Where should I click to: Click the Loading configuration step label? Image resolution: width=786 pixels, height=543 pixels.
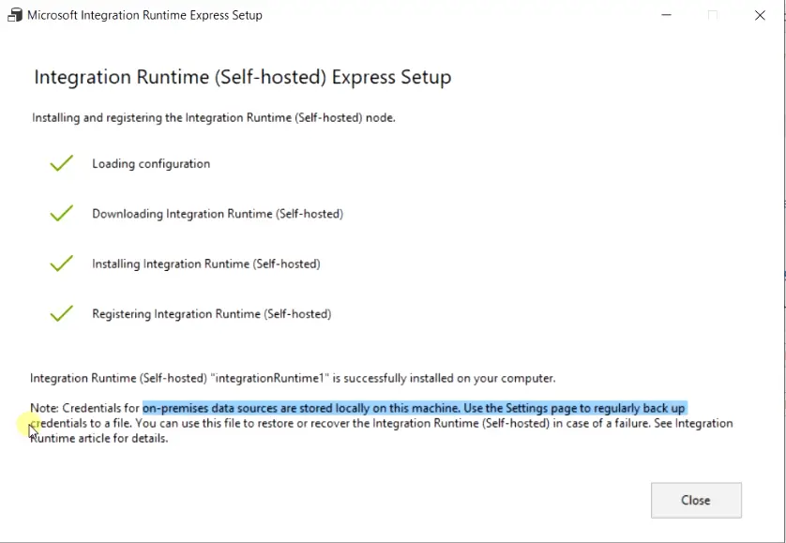point(151,164)
